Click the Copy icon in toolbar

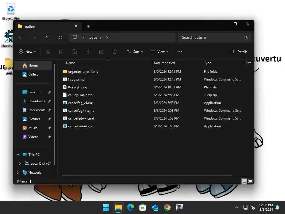(x=61, y=52)
